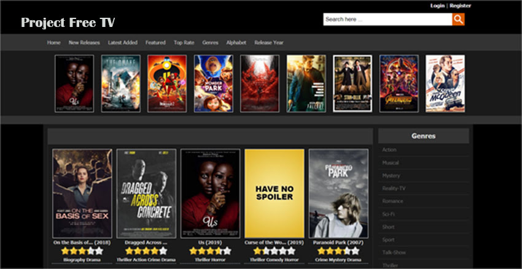Select the Stan & Ollie poster in carousel

click(353, 83)
